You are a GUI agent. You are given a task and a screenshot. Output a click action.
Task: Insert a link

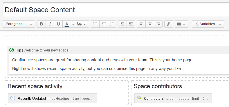[169, 24]
